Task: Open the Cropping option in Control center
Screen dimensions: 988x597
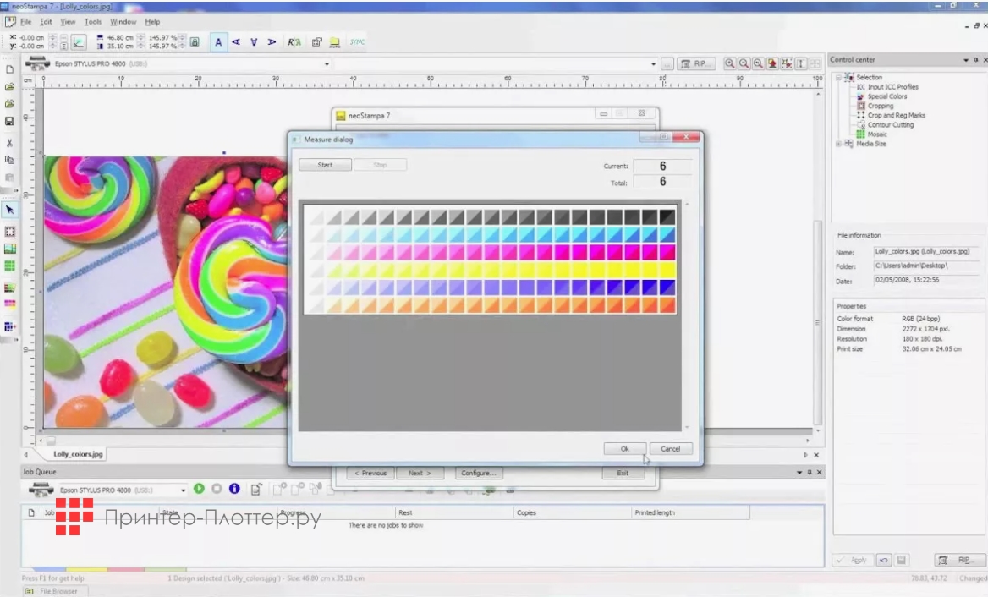Action: tap(880, 106)
